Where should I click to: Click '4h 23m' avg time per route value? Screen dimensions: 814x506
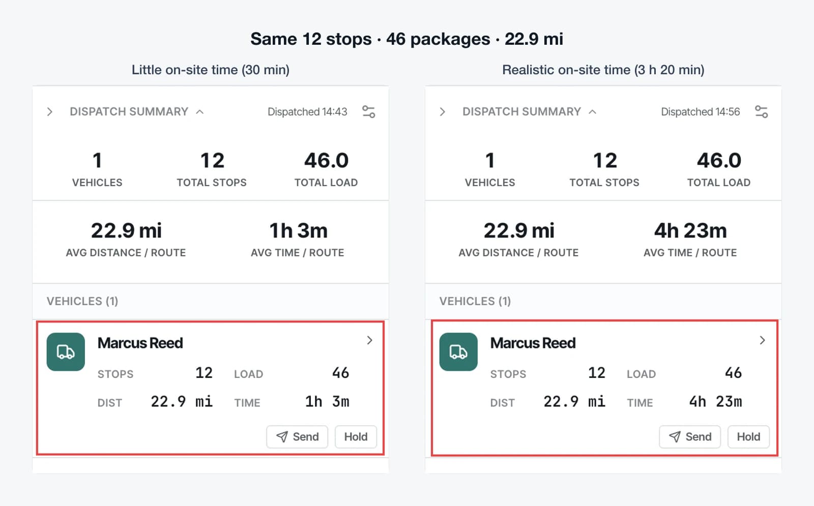coord(690,231)
